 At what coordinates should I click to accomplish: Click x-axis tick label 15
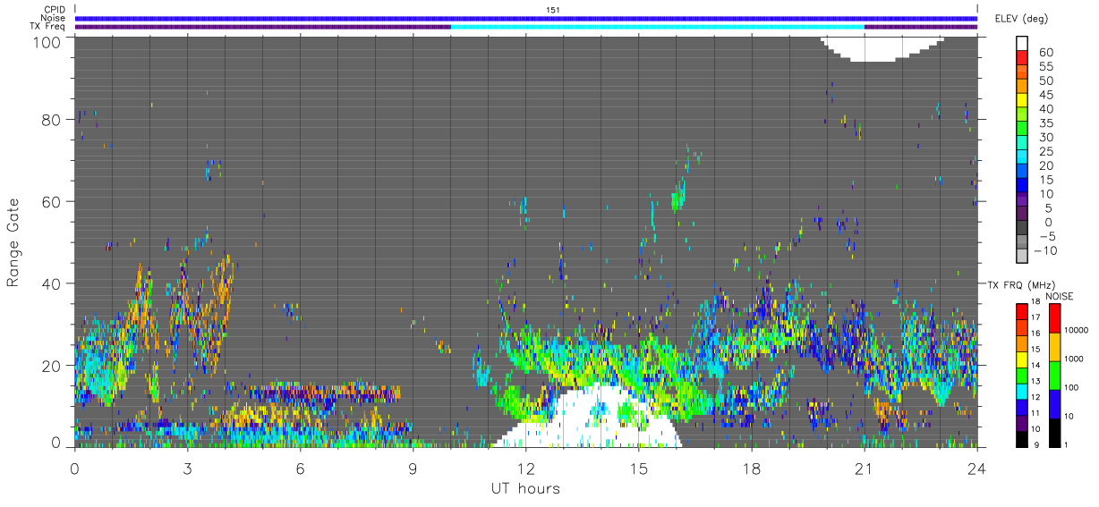[638, 468]
